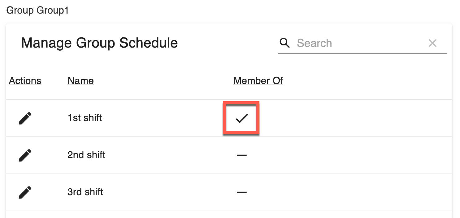Toggle Member Of dash for 2nd shift
This screenshot has width=460, height=218.
(241, 155)
